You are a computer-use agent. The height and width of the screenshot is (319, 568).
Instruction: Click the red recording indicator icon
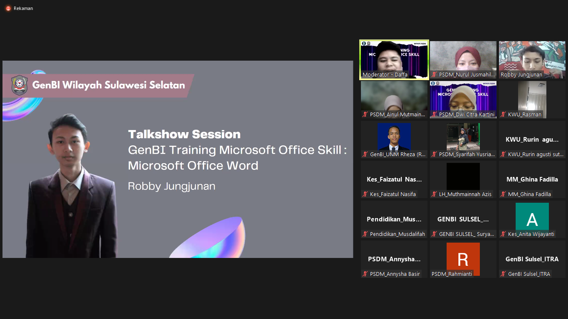click(8, 8)
